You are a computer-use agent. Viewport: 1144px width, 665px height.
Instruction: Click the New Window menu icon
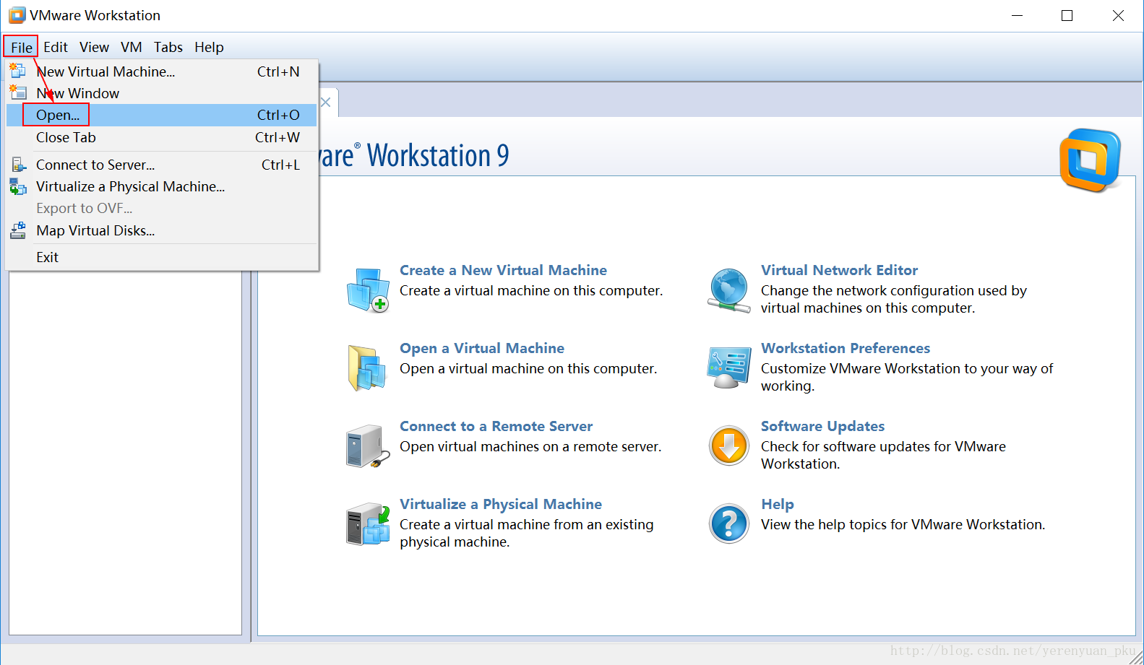coord(17,92)
